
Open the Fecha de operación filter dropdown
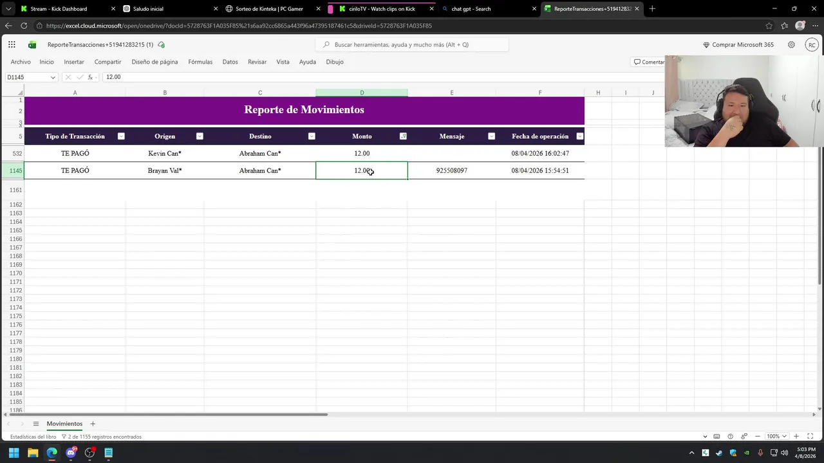580,136
